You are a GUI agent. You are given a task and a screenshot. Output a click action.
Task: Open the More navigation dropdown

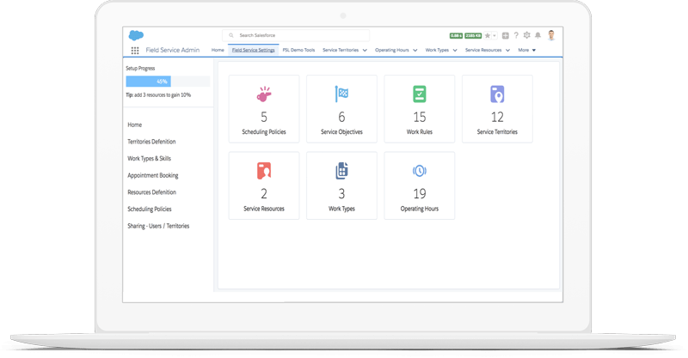click(x=527, y=51)
